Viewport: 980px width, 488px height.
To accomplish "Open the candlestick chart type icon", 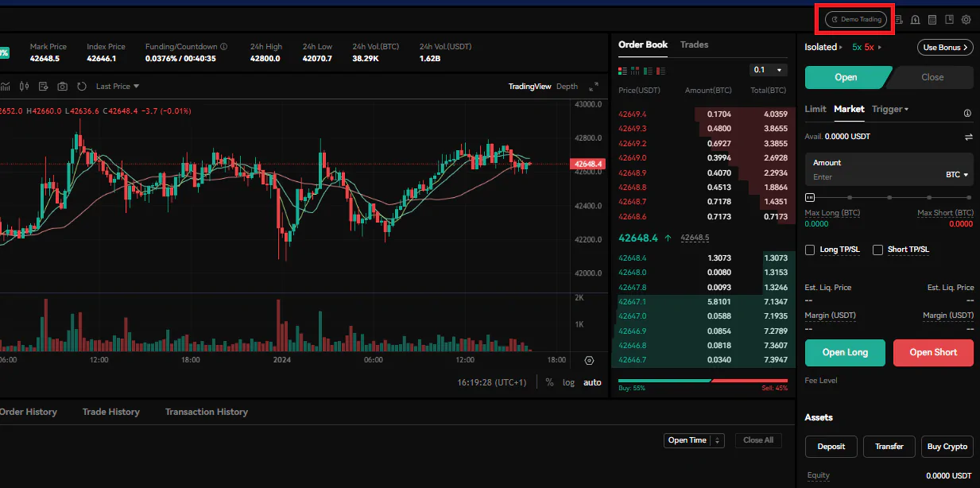I will tap(25, 86).
